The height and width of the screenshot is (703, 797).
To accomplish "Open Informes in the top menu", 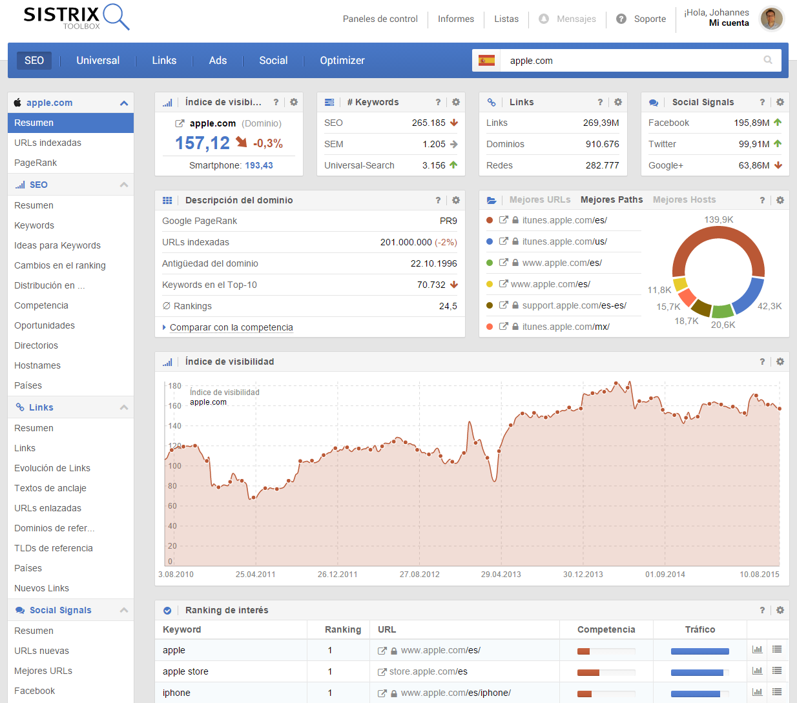I will coord(456,19).
